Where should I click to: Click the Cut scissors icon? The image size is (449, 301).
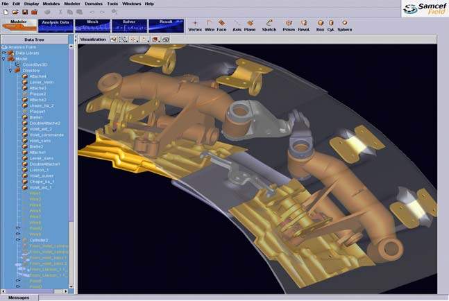[x=60, y=12]
